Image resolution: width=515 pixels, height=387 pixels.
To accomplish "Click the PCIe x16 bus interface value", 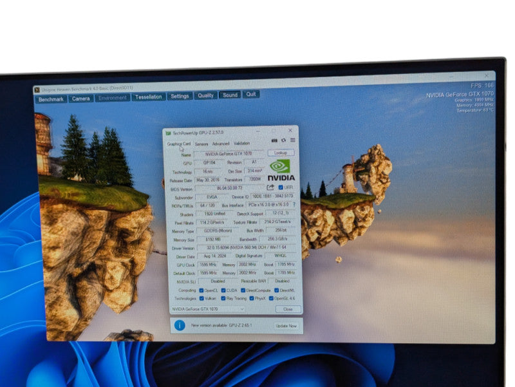I will click(268, 204).
